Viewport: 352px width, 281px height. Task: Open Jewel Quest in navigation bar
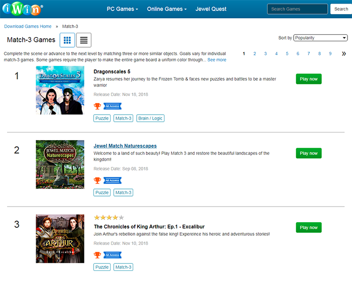pyautogui.click(x=211, y=9)
